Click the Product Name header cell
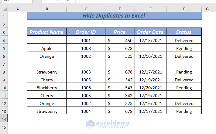216x134 pixels. (47, 32)
